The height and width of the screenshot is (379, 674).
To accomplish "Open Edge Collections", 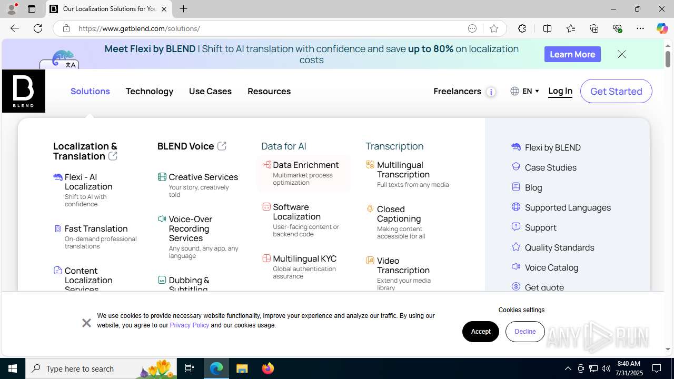I will [x=594, y=28].
